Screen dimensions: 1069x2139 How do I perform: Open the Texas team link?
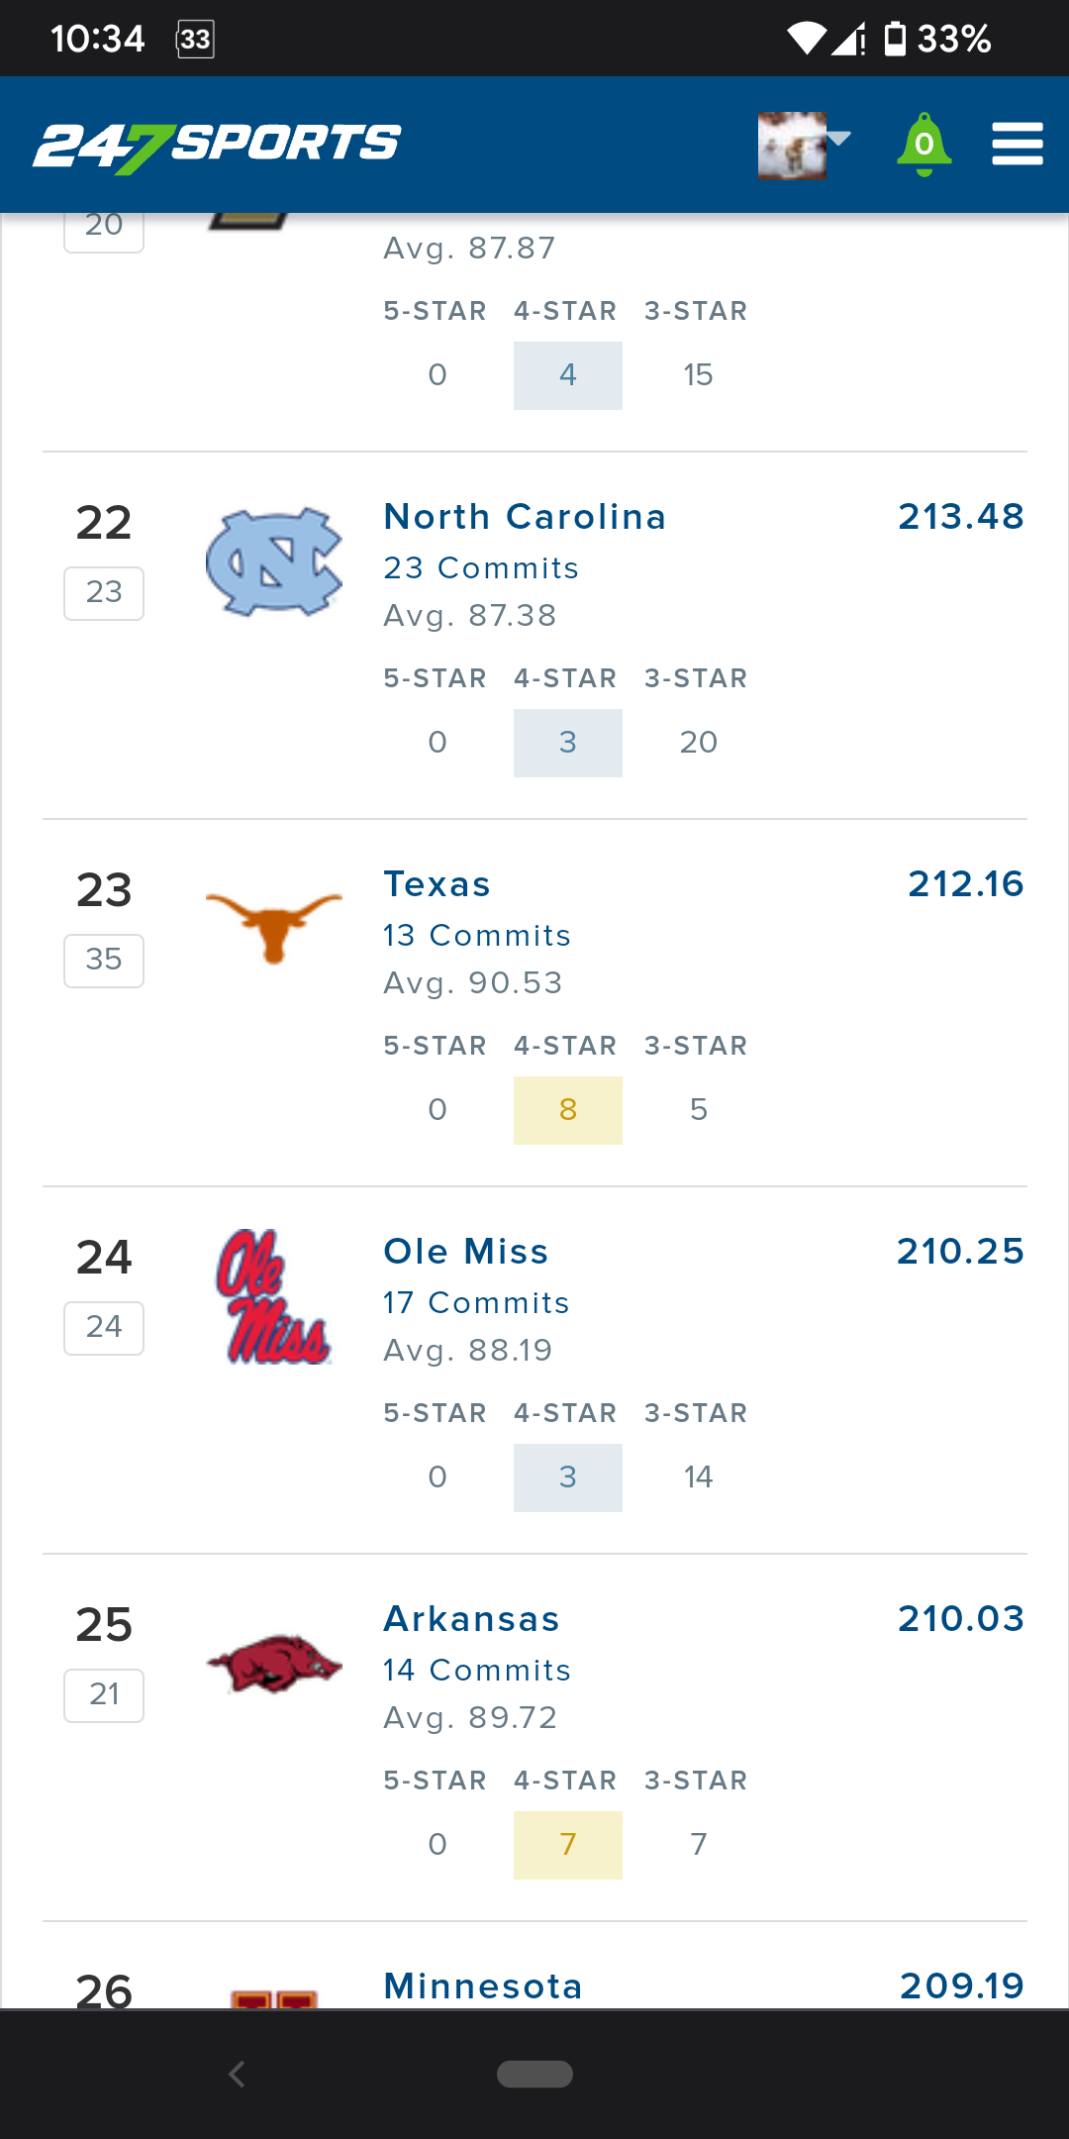coord(437,884)
